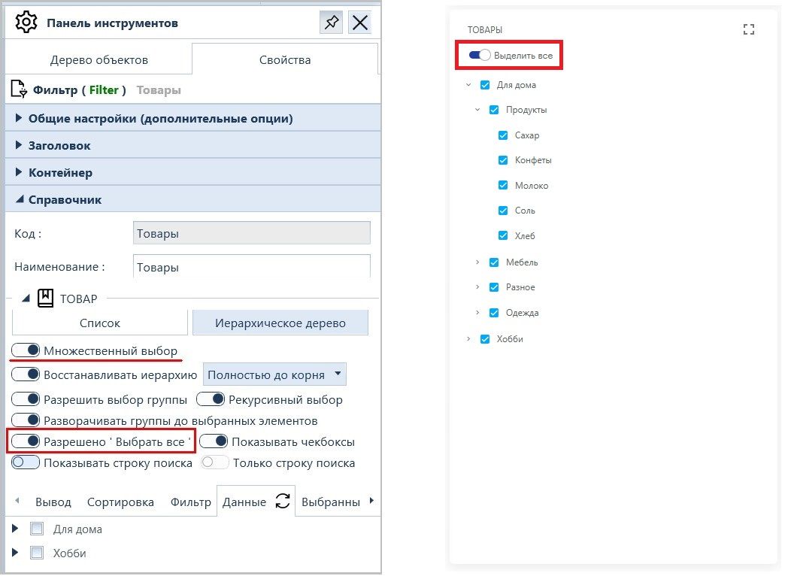
Task: Toggle Разворачивать группы до выбранных элементов
Action: click(26, 420)
